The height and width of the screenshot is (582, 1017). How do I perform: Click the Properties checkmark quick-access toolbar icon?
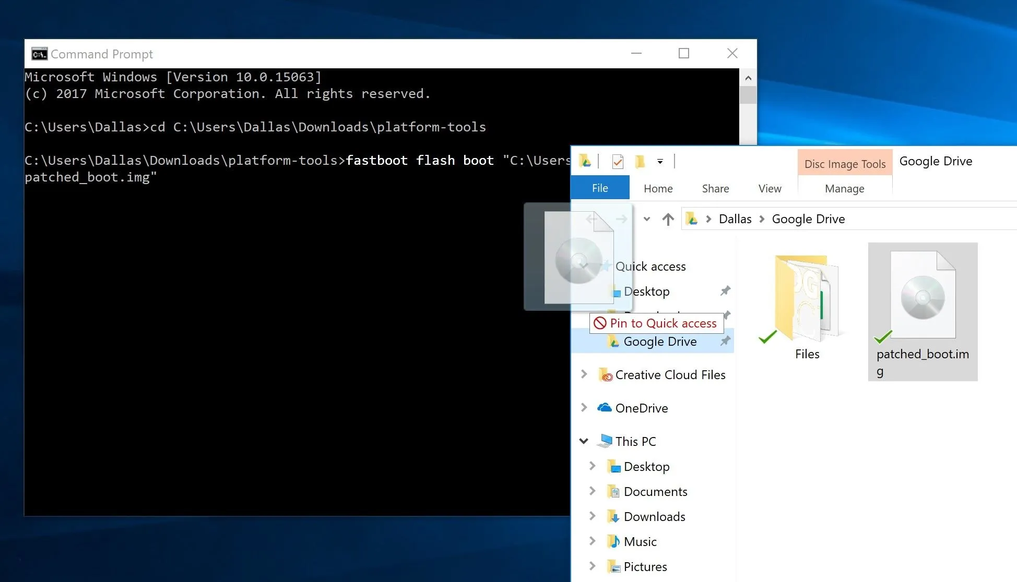coord(618,162)
